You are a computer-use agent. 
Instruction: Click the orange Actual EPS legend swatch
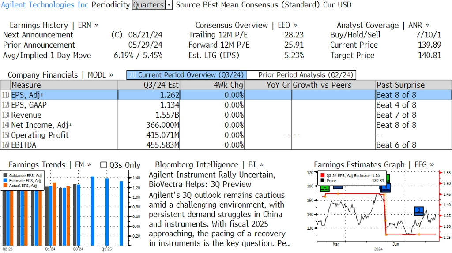6,186
